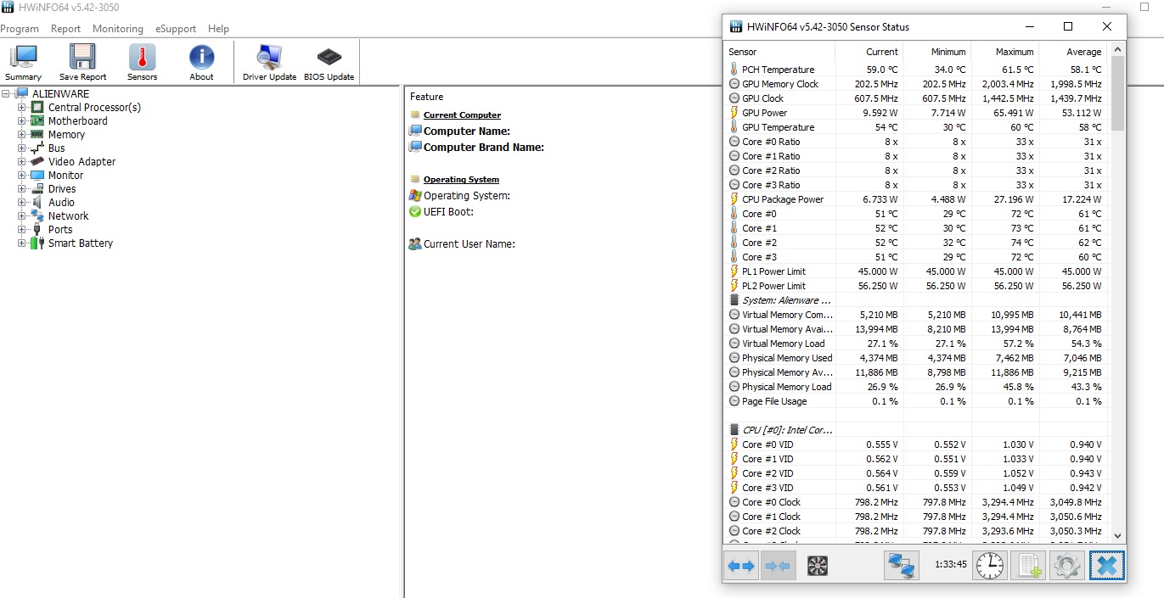
Task: Open the Monitoring menu
Action: click(118, 29)
